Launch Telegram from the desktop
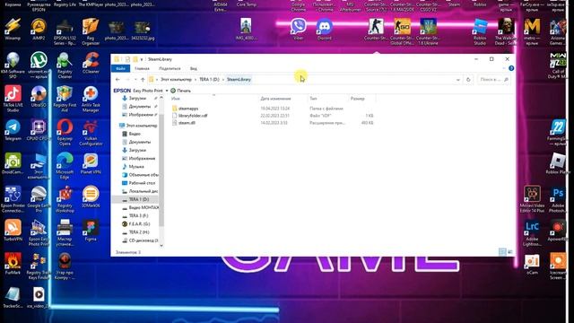574x323 pixels. (13, 129)
